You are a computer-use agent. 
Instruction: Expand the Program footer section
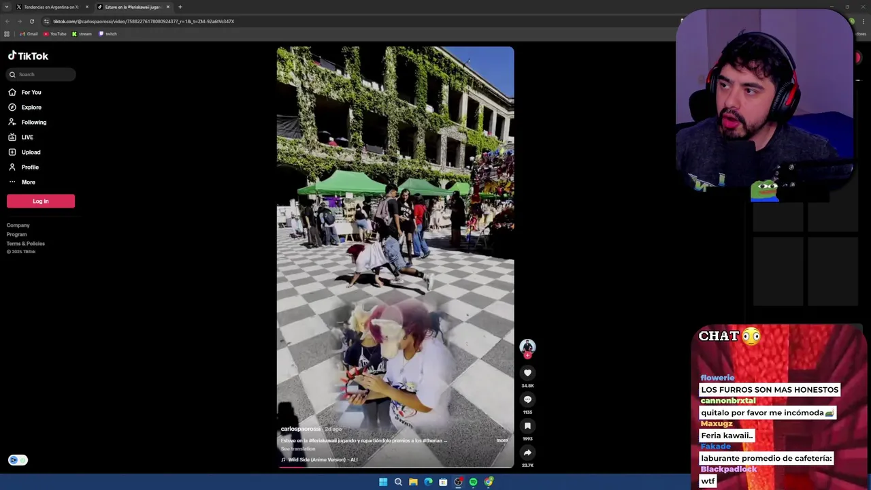(x=17, y=234)
